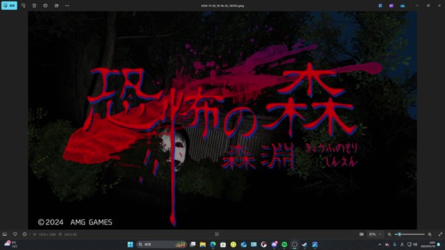
Task: Open the yellow circular app on the taskbar
Action: pos(234,244)
